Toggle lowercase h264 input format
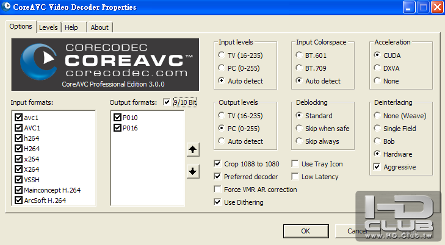 coord(19,138)
